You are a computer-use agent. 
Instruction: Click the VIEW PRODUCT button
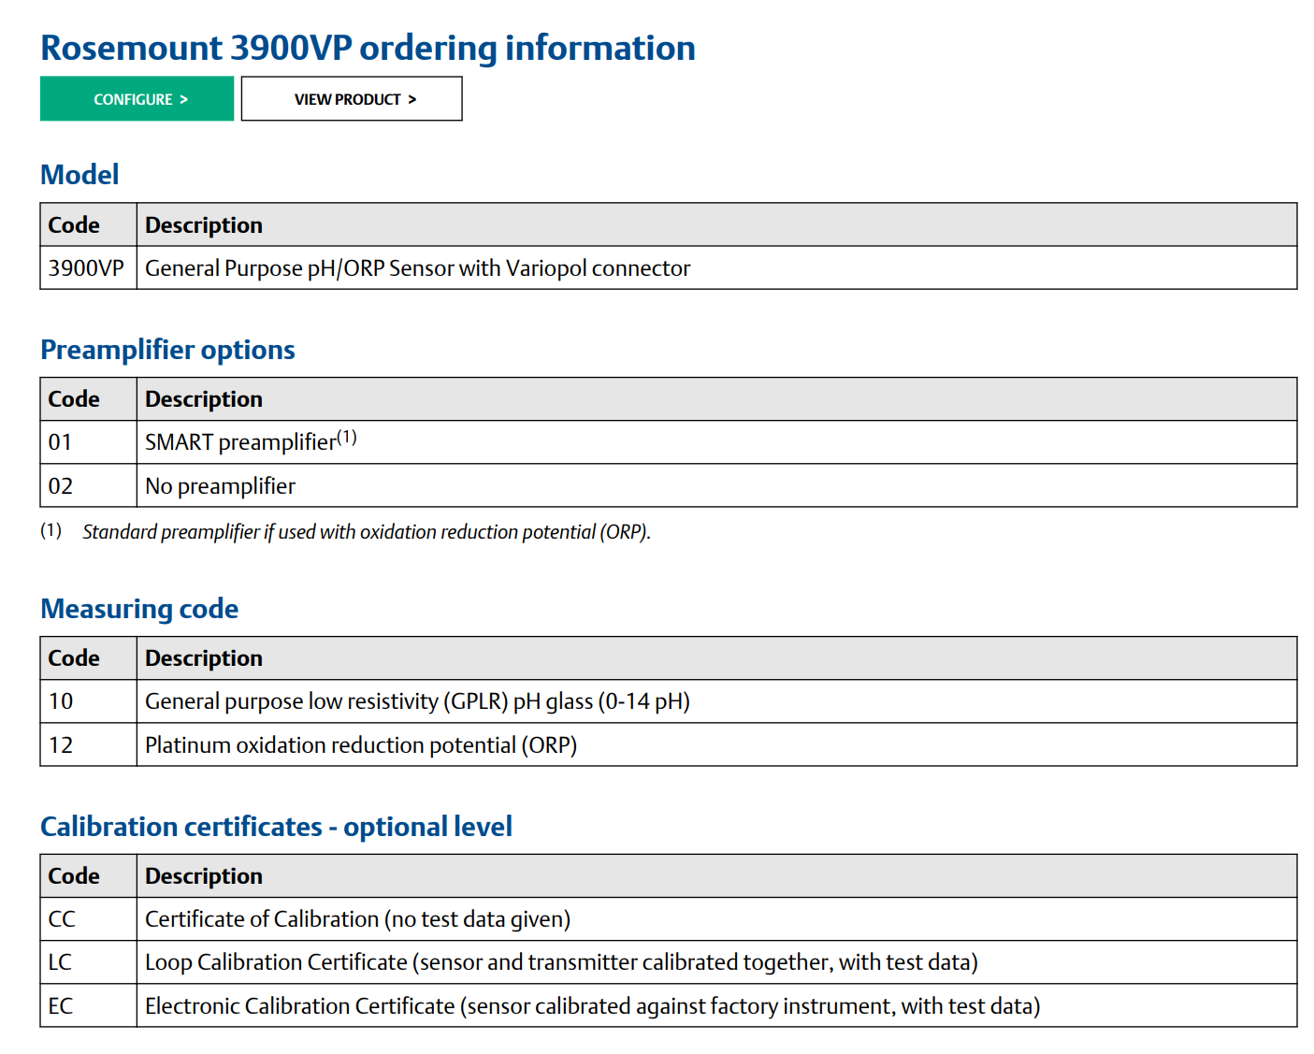(x=352, y=99)
